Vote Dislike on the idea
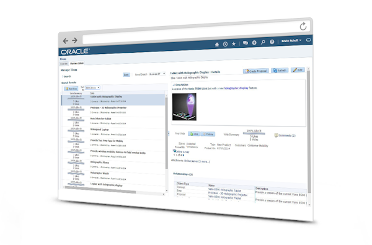The image size is (372, 245). 208,134
